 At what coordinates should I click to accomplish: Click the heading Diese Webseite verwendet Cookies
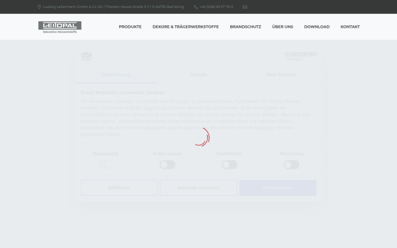pyautogui.click(x=122, y=93)
